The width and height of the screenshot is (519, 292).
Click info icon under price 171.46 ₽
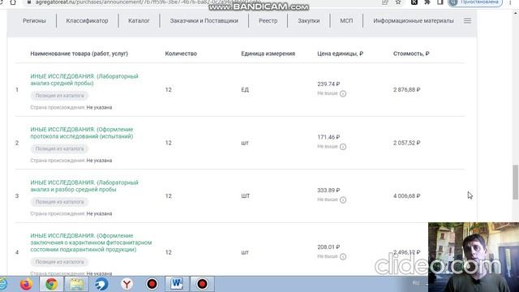[343, 147]
